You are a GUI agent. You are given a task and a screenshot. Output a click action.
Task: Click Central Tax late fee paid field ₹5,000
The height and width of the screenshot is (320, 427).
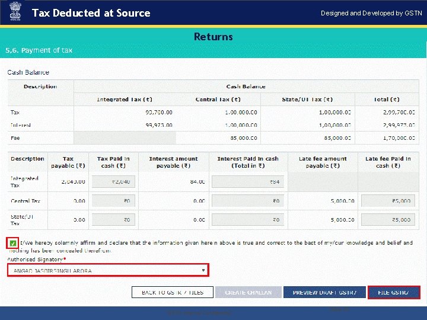[388, 201]
